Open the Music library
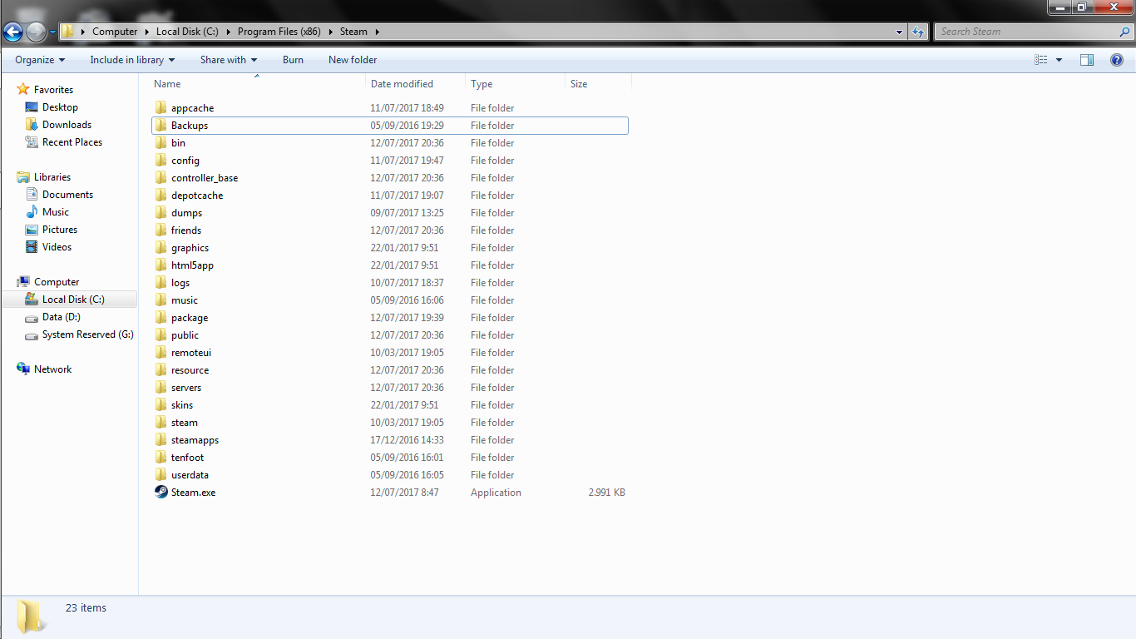 coord(56,212)
